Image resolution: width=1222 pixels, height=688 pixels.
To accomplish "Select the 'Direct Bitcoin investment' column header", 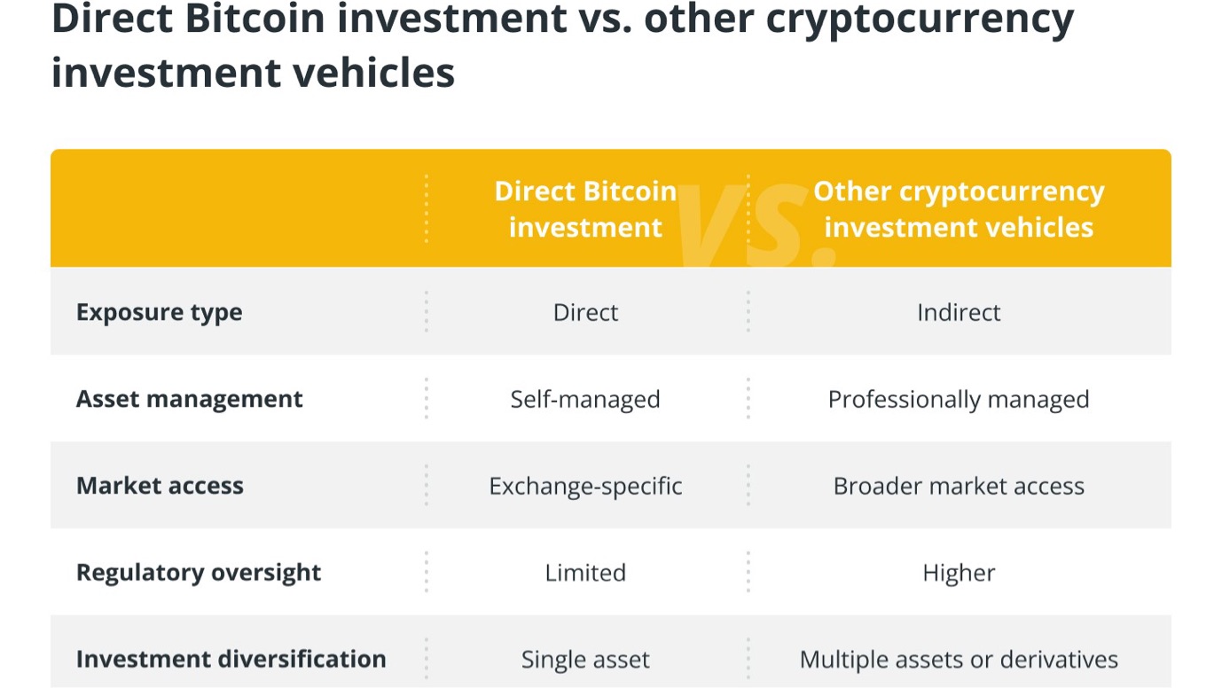I will coord(585,209).
